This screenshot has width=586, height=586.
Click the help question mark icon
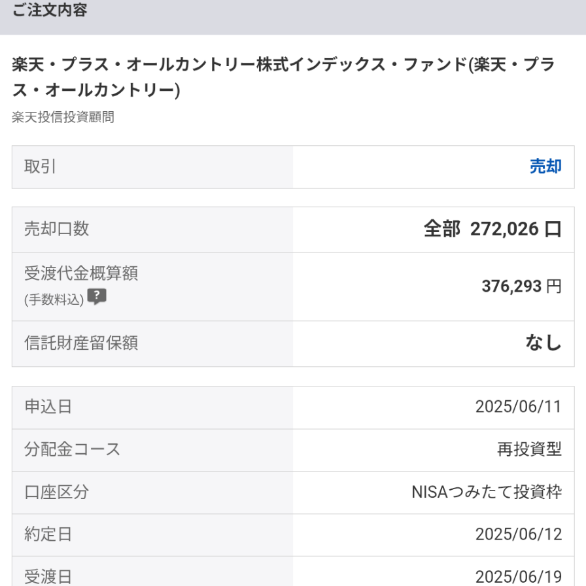(97, 297)
